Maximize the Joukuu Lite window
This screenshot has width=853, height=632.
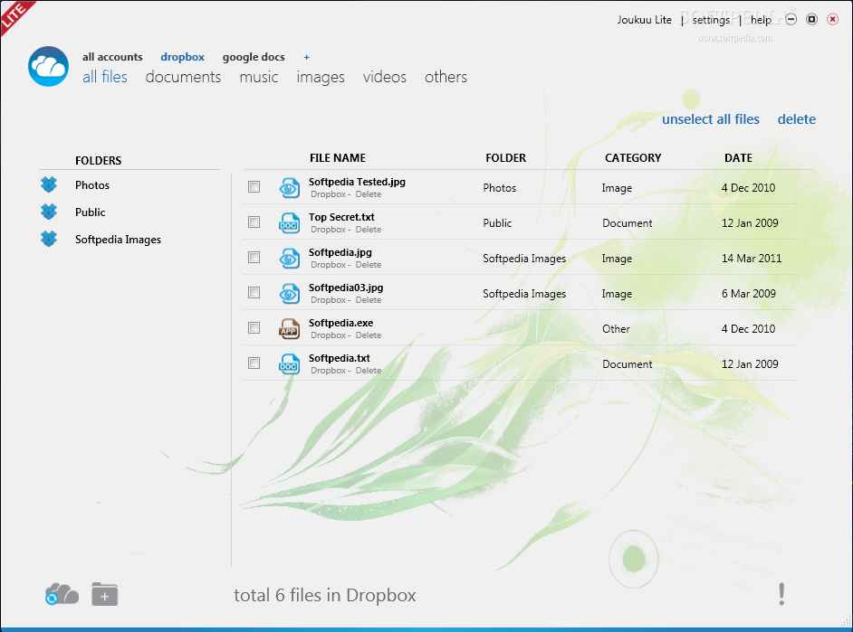tap(811, 20)
